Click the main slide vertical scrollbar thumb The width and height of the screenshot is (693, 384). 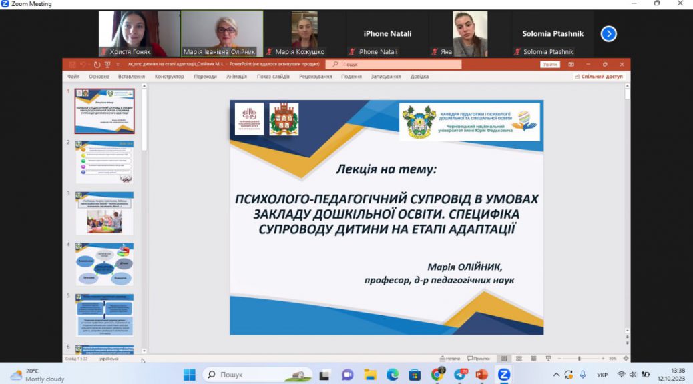(x=627, y=94)
